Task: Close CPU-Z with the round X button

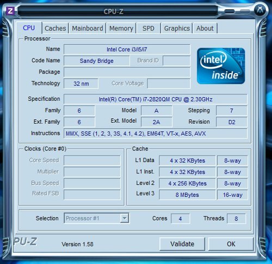Action: click(x=260, y=10)
